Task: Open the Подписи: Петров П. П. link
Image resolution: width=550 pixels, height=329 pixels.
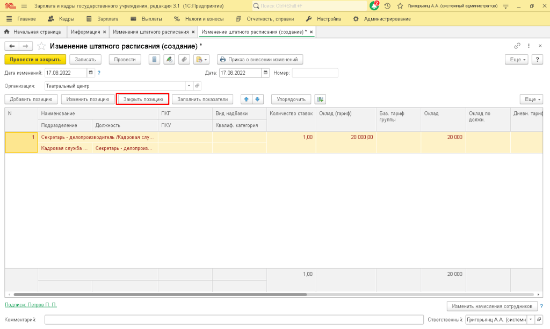Action: pyautogui.click(x=31, y=305)
